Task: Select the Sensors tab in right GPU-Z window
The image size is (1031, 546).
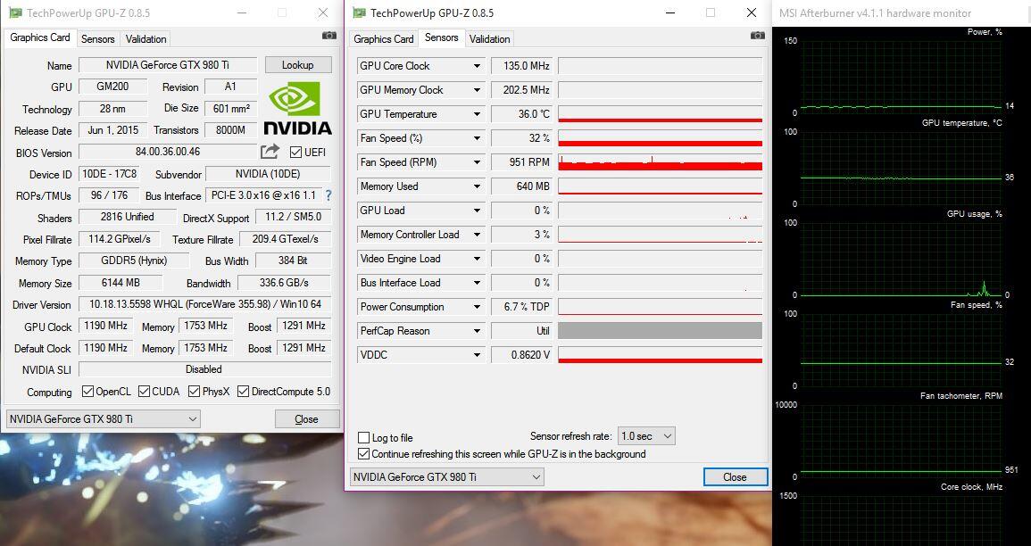Action: (x=442, y=37)
